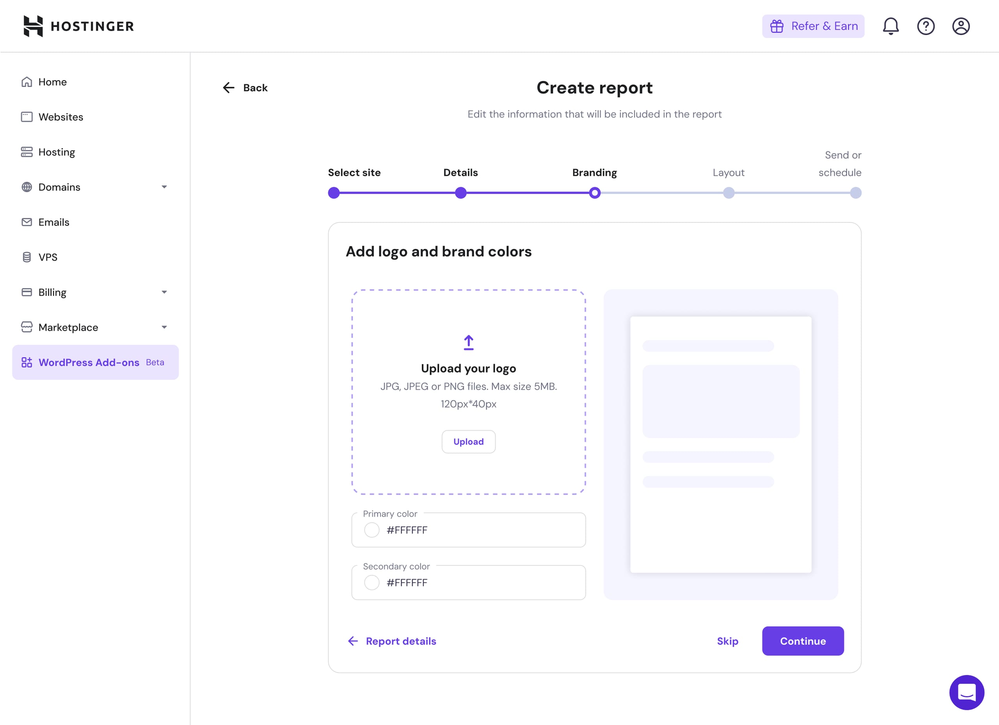Expand the Marketplace sidebar arrow
999x725 pixels.
coord(164,327)
